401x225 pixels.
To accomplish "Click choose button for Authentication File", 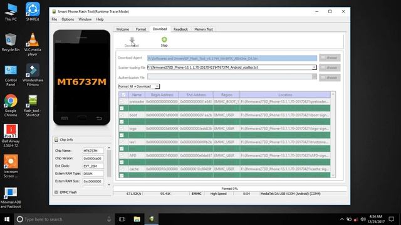I will [330, 77].
